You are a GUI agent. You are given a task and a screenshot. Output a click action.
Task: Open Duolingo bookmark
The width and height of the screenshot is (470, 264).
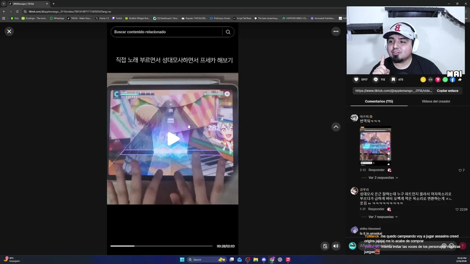coord(34,18)
